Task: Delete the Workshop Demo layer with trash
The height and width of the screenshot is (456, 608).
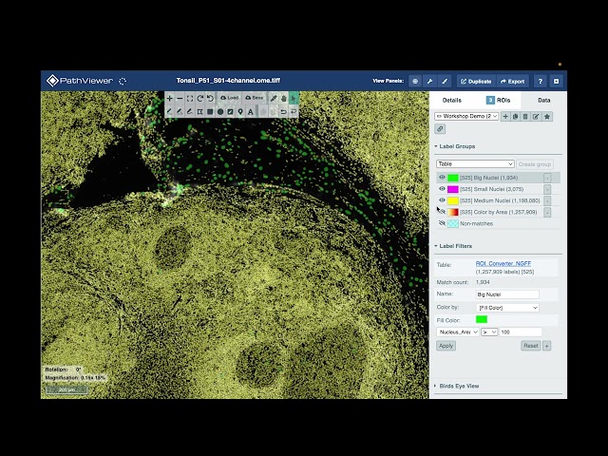Action: tap(525, 116)
